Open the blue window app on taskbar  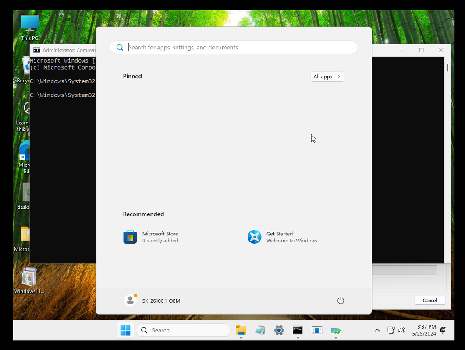tap(317, 330)
